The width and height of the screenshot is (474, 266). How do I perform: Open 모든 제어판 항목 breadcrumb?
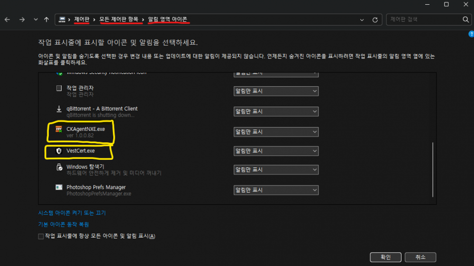pyautogui.click(x=119, y=19)
